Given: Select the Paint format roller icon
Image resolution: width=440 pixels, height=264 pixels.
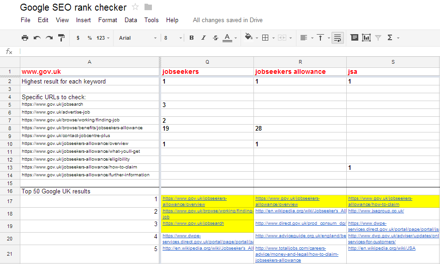Looking at the screenshot, I should coord(61,38).
